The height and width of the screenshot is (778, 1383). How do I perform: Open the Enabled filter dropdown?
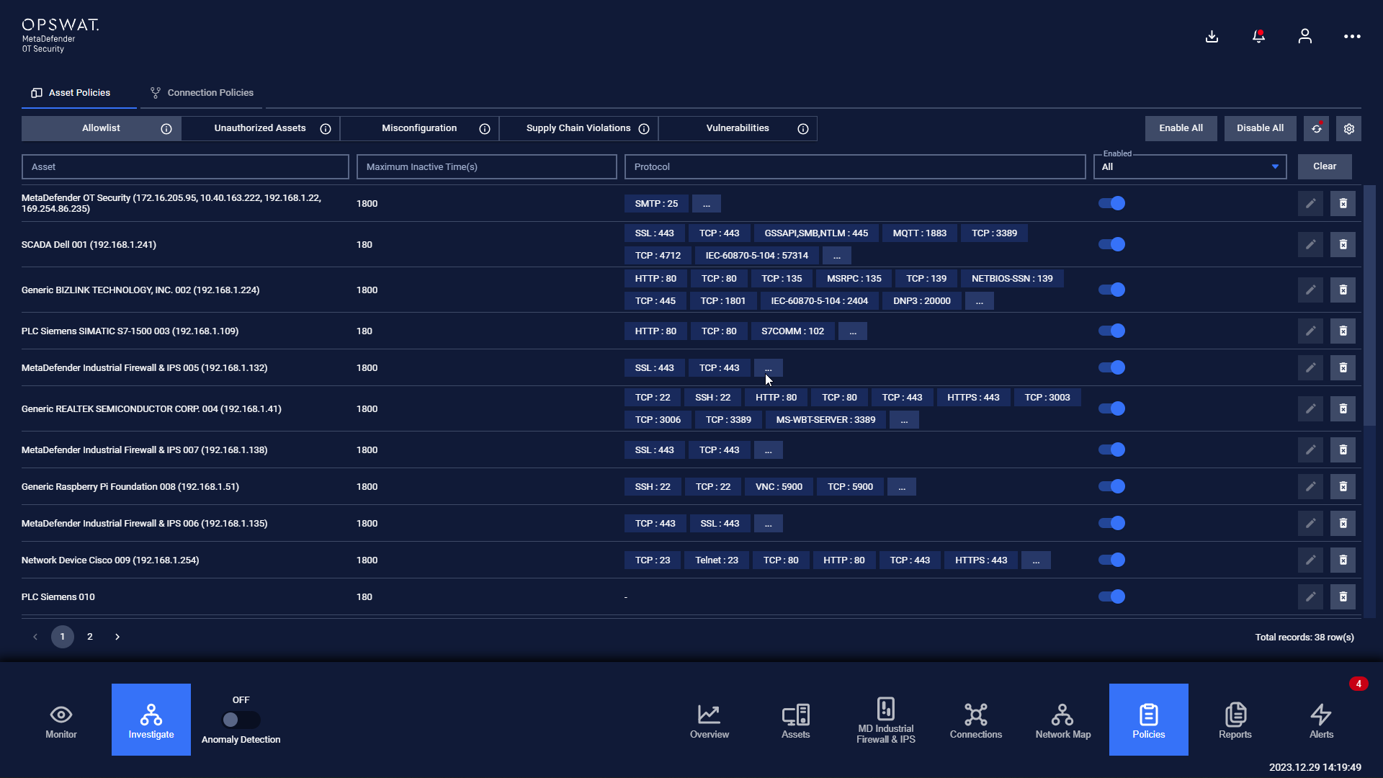1190,166
